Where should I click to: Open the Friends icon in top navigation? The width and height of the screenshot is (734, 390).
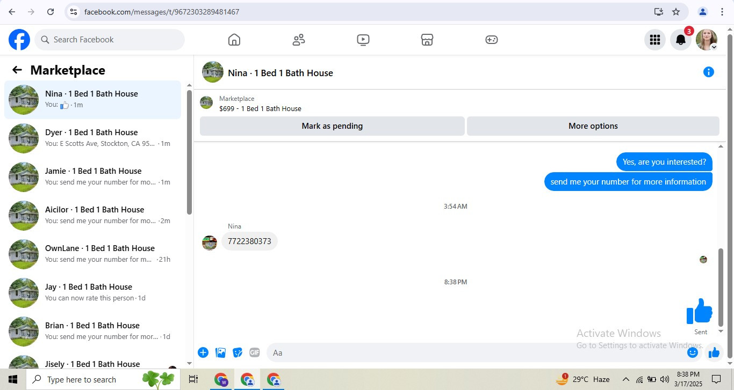click(x=299, y=40)
